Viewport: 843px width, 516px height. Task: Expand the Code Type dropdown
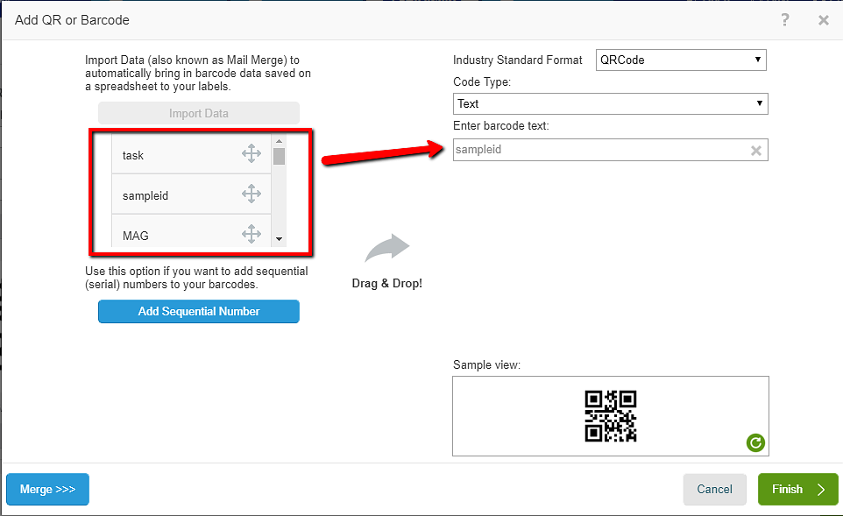point(610,103)
